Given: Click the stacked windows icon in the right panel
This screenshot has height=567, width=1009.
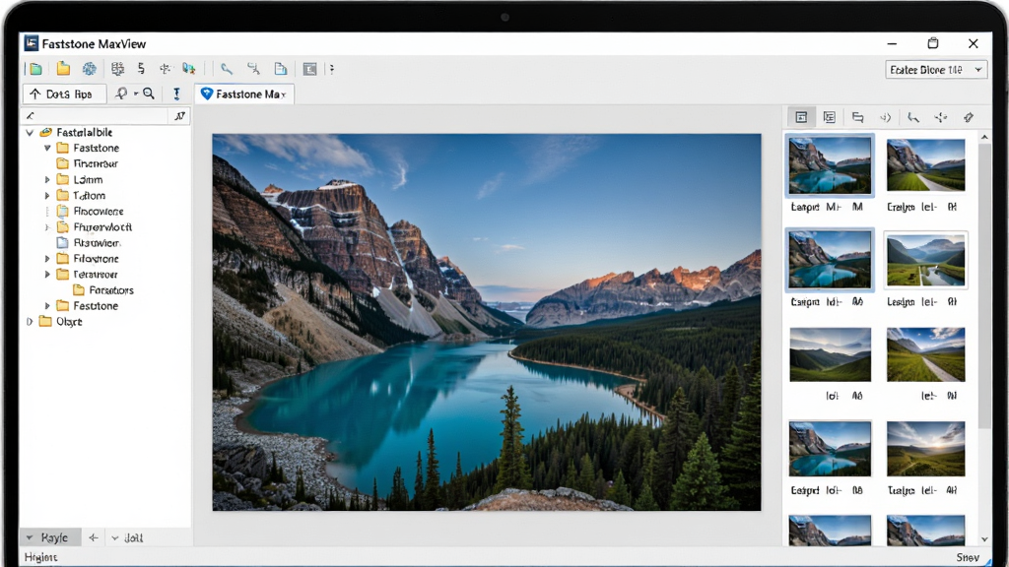Looking at the screenshot, I should coord(858,117).
